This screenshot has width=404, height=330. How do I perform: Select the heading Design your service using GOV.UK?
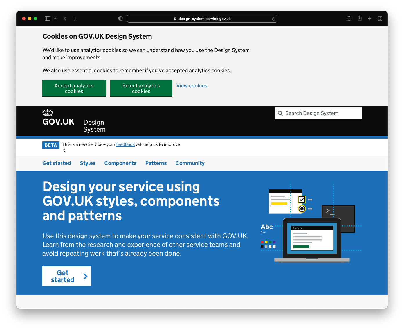pyautogui.click(x=131, y=201)
